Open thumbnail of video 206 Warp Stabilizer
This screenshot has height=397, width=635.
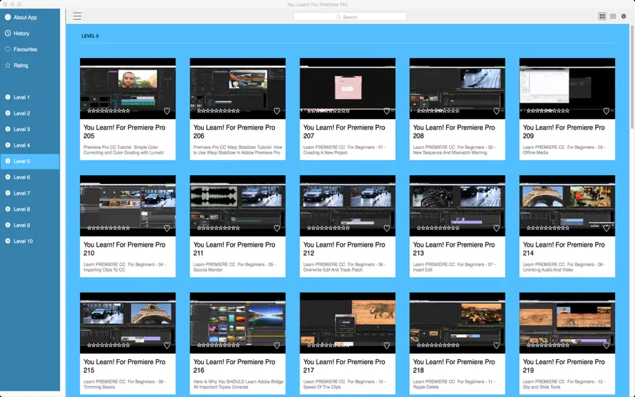[x=238, y=88]
